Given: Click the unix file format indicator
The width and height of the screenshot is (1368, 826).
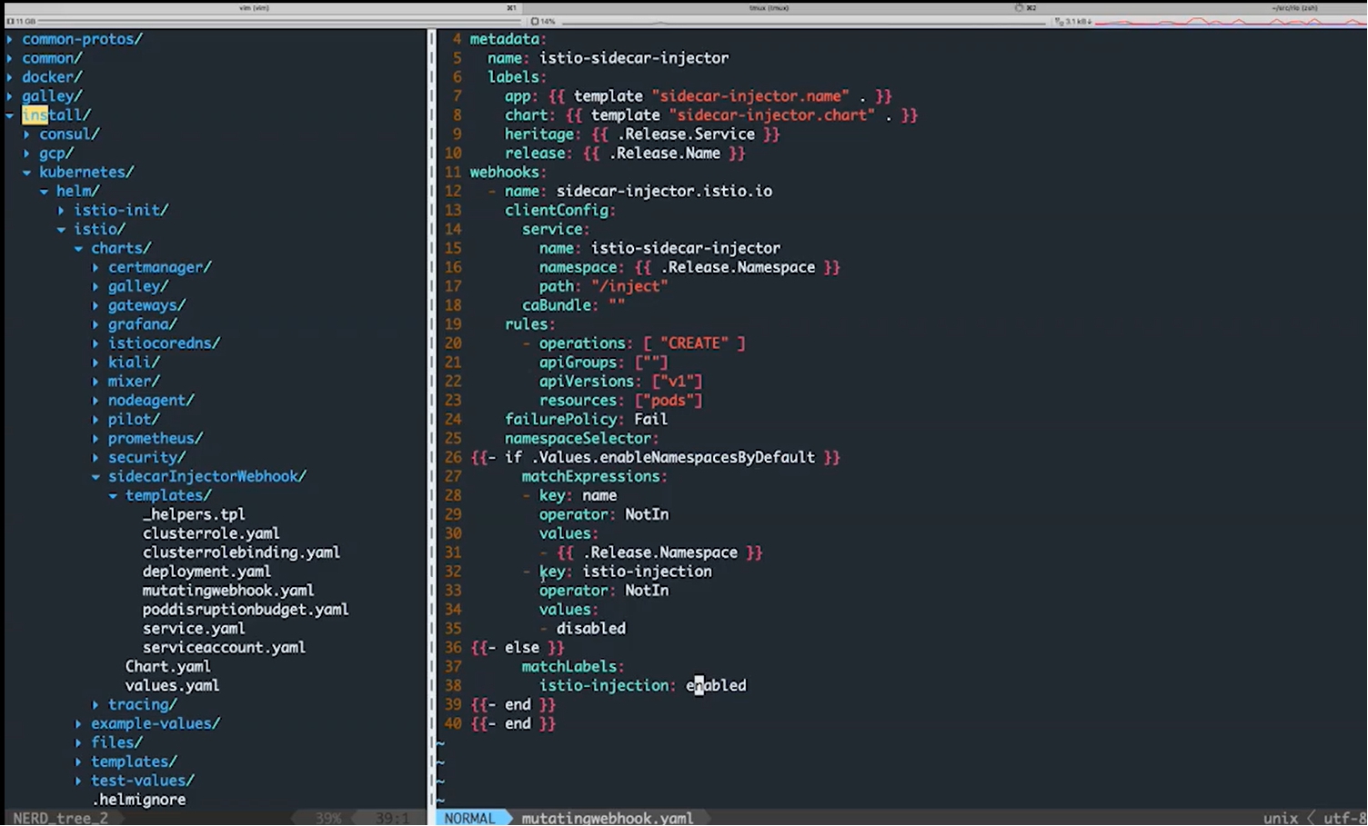Looking at the screenshot, I should [1280, 819].
